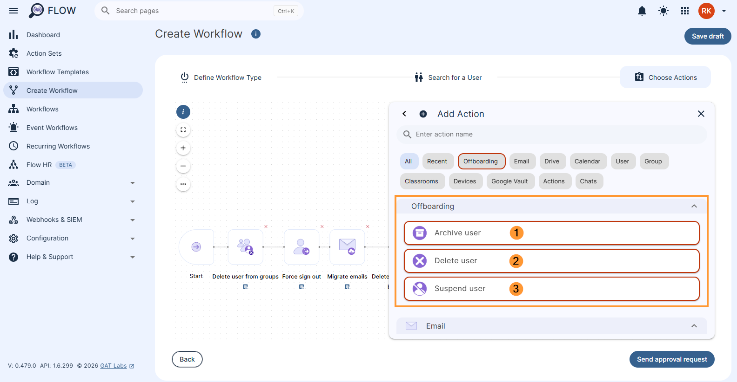737x382 pixels.
Task: Zoom in on the workflow canvas
Action: click(183, 148)
